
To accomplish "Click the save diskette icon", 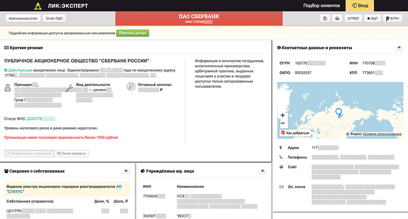I will (325, 18).
